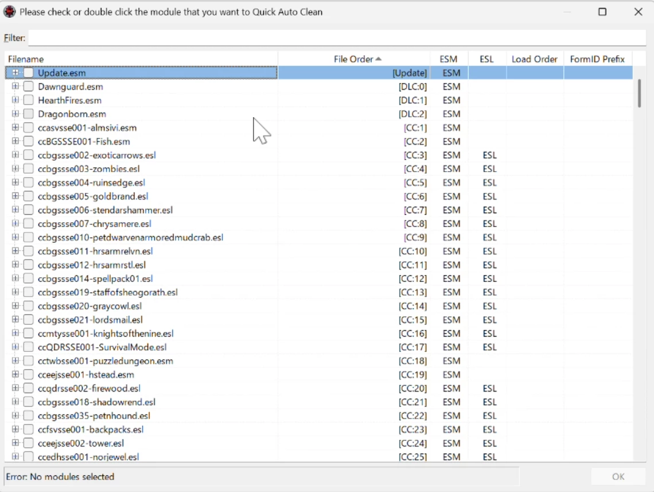Expand ccbgssse010-petdwarvenarmoredmudcrab.esl node
The width and height of the screenshot is (654, 492).
click(x=15, y=237)
